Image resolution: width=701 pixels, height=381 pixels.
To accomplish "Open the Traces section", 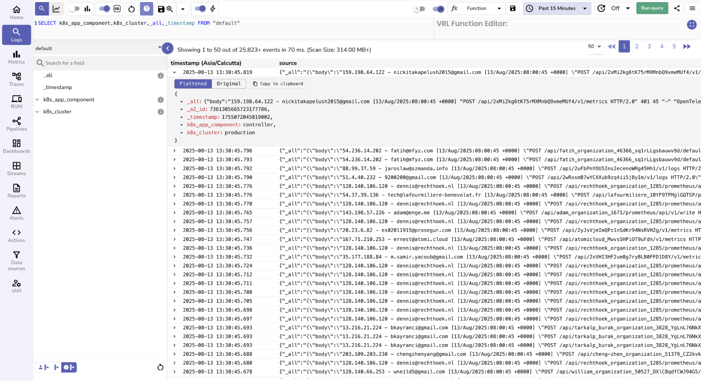I will [x=16, y=79].
